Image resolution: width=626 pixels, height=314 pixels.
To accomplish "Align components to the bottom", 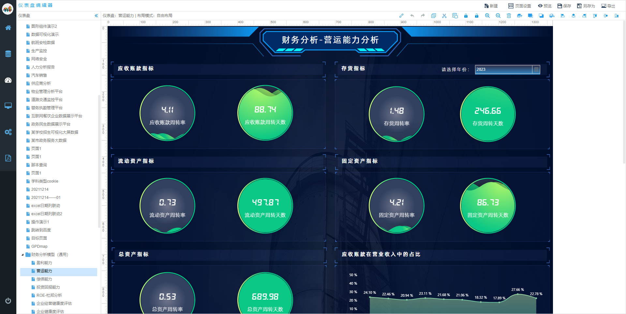I will [x=617, y=16].
